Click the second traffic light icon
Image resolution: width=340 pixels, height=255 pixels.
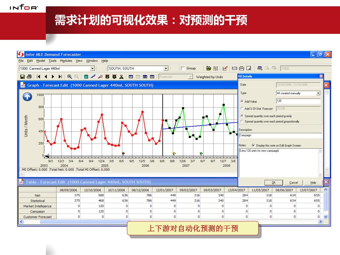click(114, 77)
